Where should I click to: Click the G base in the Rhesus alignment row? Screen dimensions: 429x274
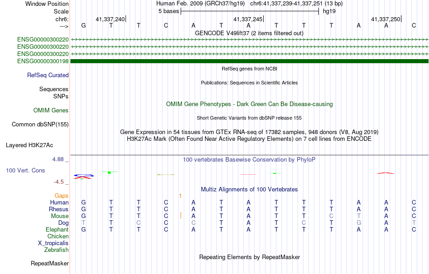[x=84, y=209]
